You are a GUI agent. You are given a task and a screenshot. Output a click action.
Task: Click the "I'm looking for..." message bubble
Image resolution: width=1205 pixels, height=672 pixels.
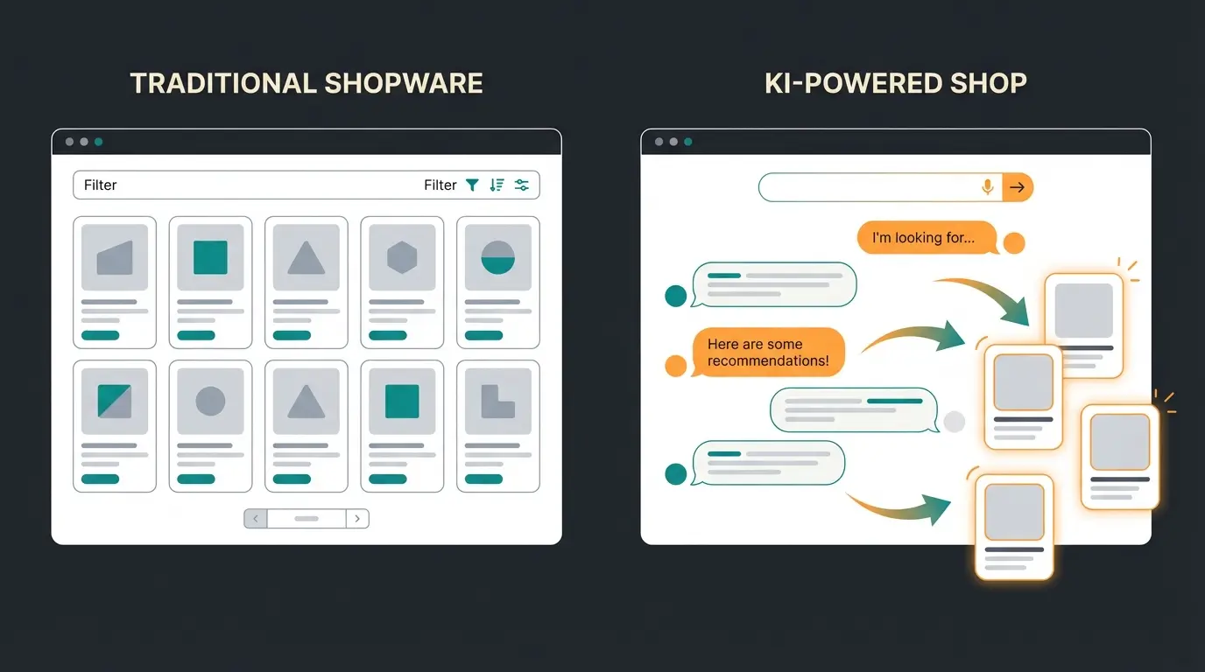[926, 237]
